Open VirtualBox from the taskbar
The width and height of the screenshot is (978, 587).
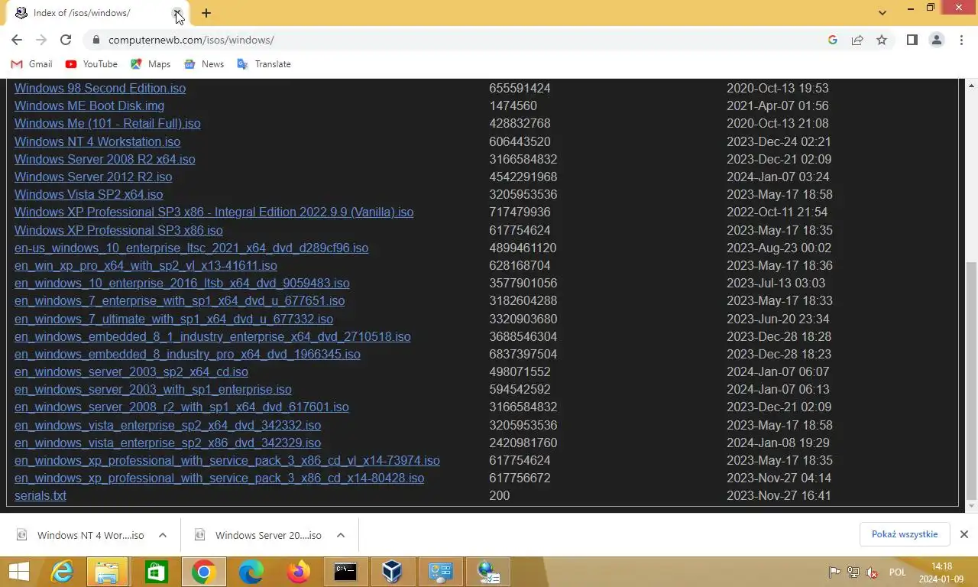tap(393, 572)
